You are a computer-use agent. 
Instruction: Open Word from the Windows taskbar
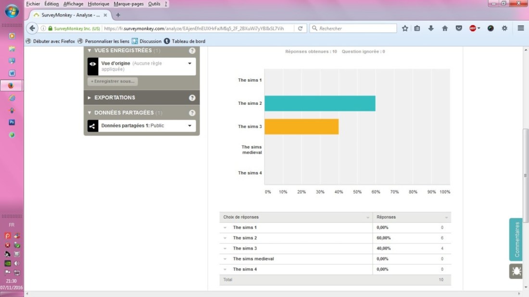[x=12, y=74]
